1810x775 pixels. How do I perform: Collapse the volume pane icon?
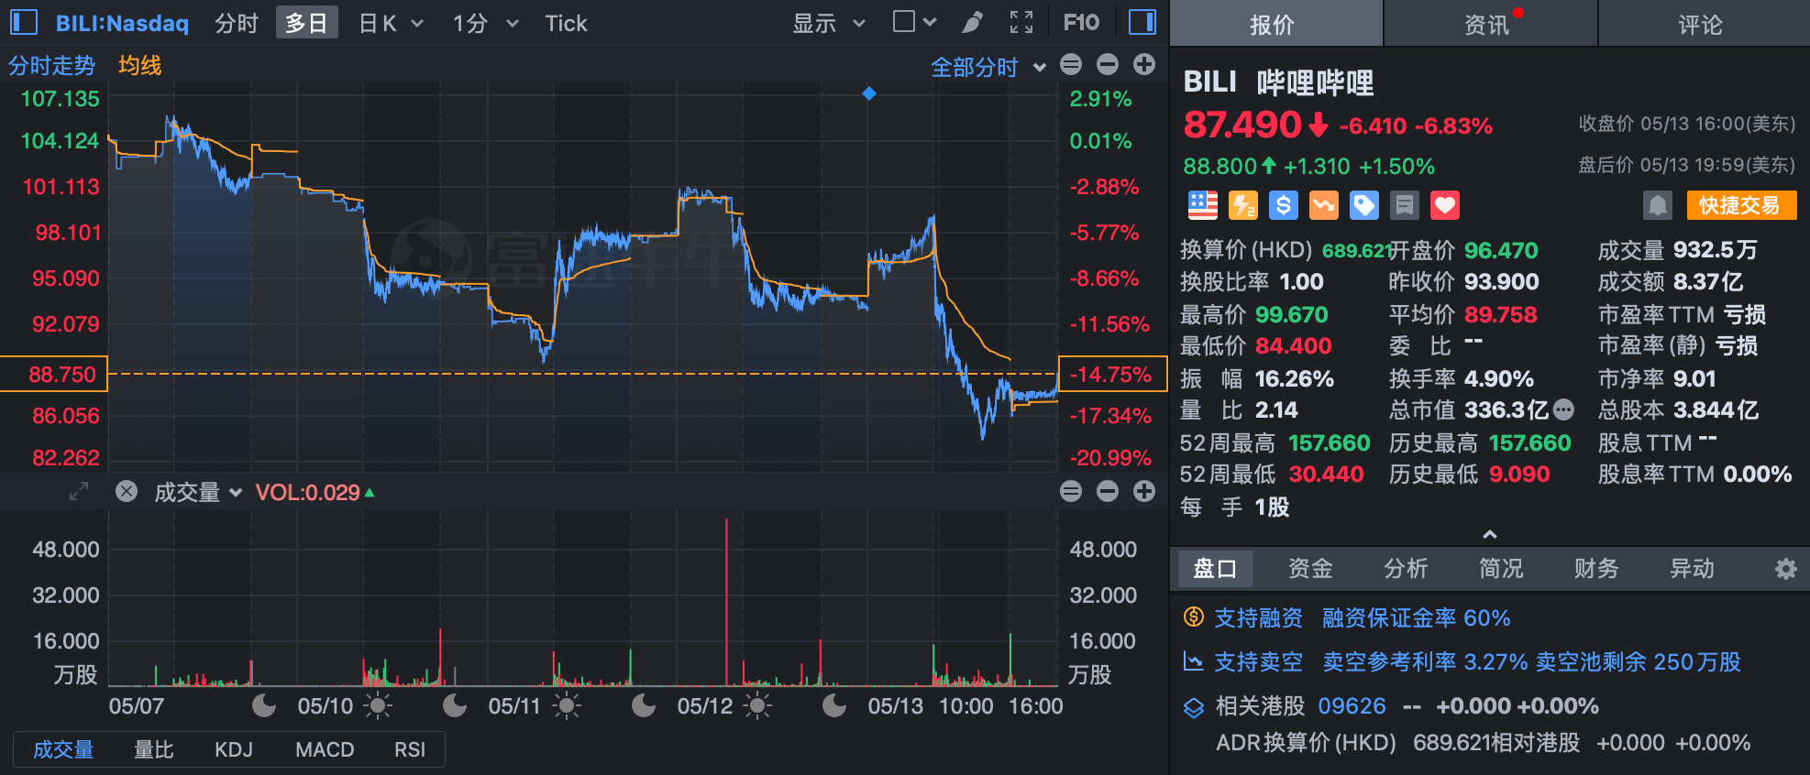tap(1071, 491)
